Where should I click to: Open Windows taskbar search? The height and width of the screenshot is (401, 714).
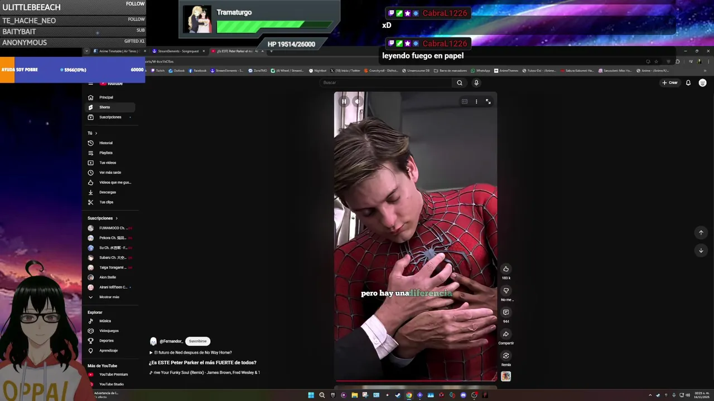click(x=322, y=395)
